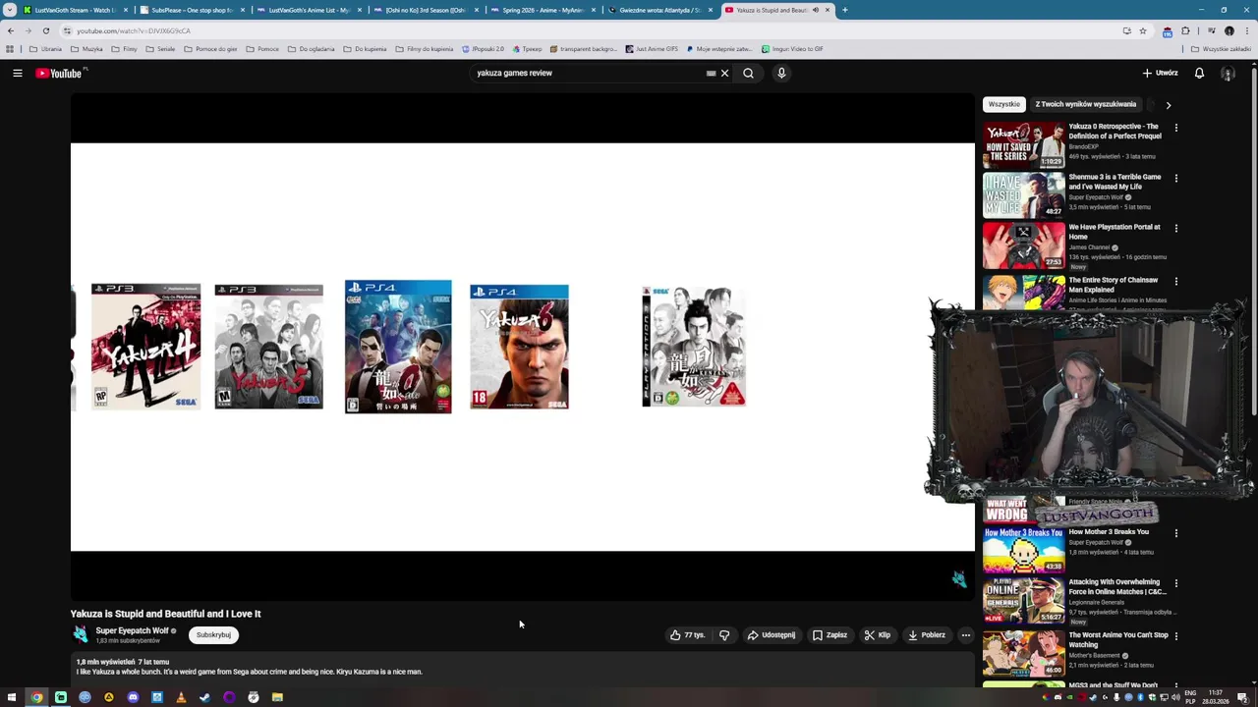Show more filter chips with the arrow

tap(1168, 104)
